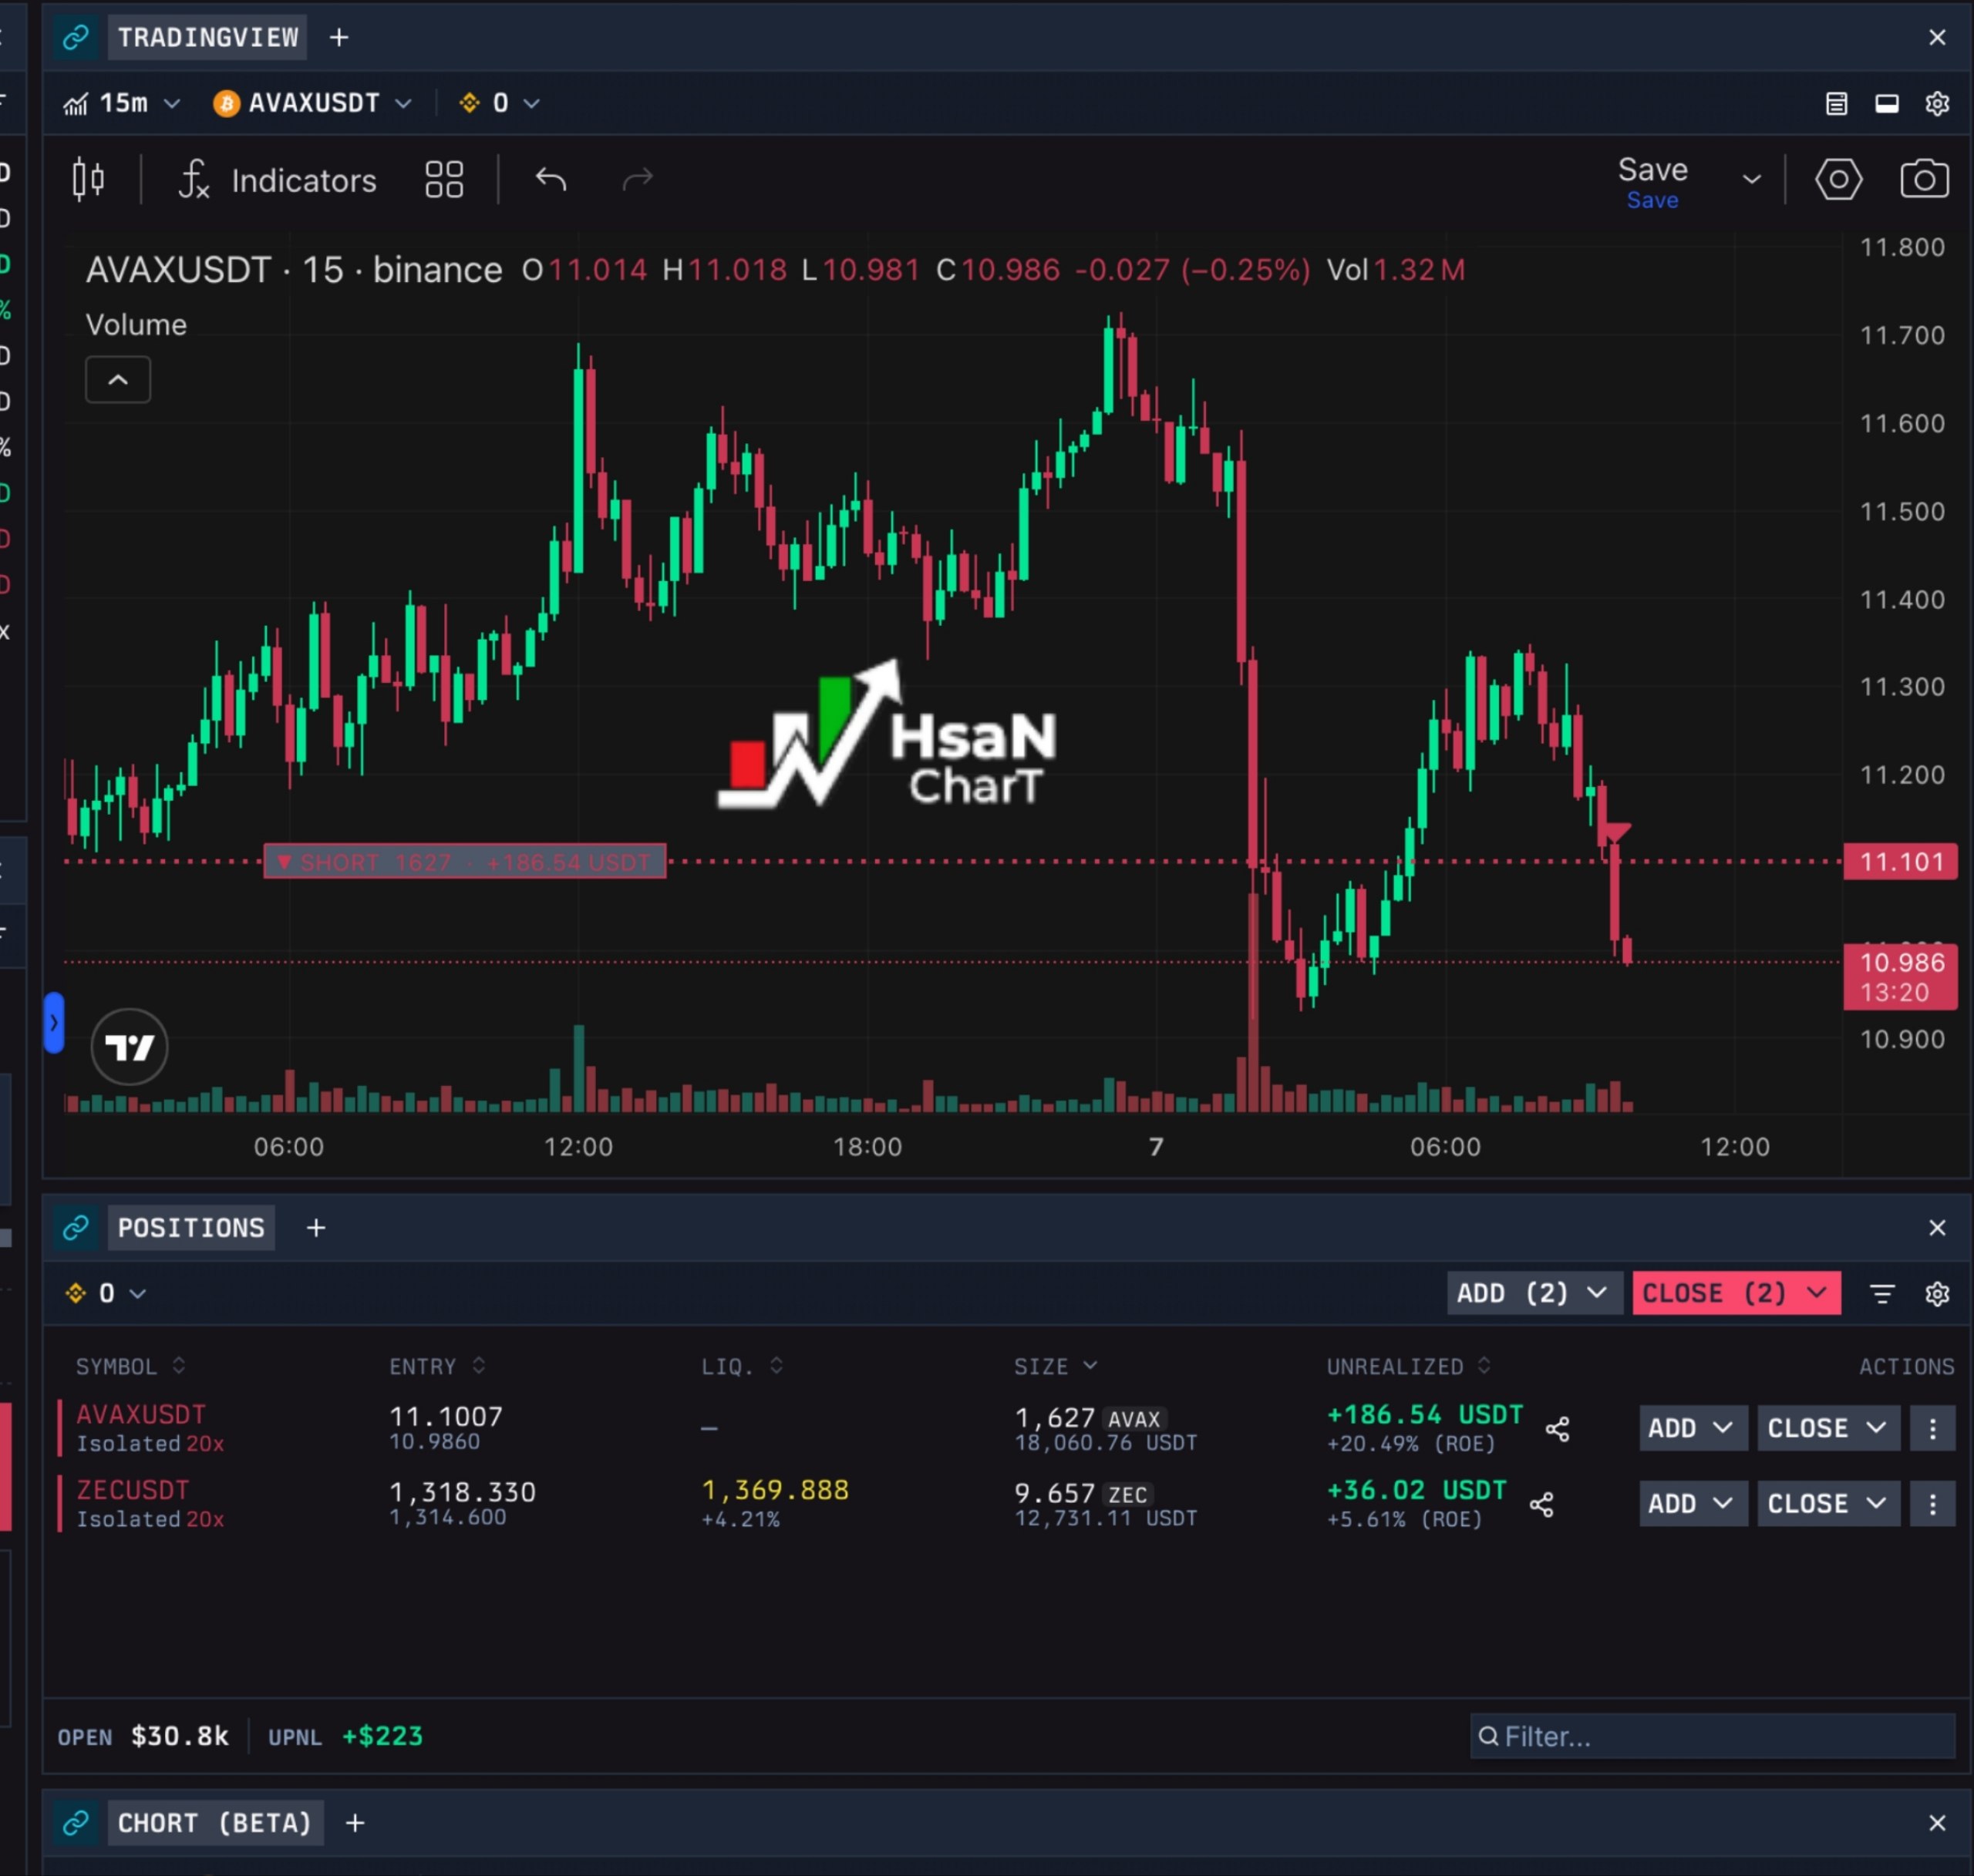Viewport: 1974px width, 1876px height.
Task: Select the POSITIONS tab
Action: pyautogui.click(x=191, y=1228)
